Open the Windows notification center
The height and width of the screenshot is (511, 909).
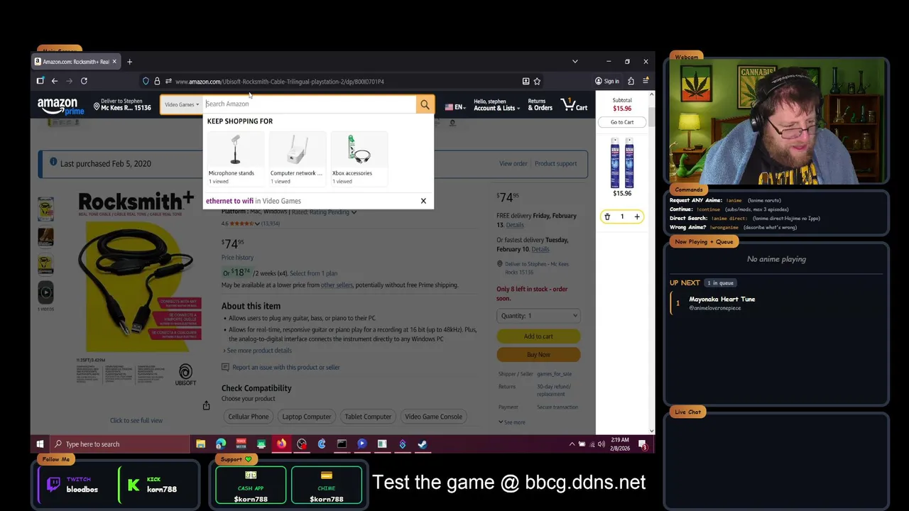tap(643, 444)
